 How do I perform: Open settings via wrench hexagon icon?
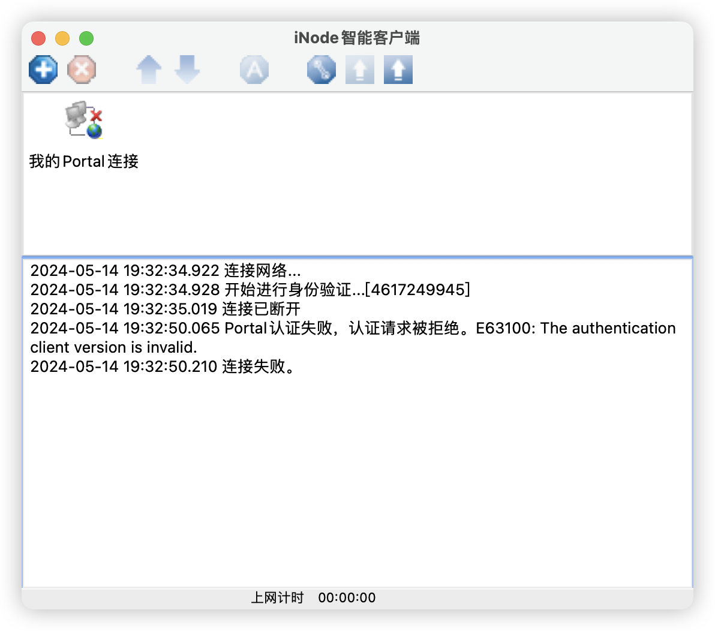click(x=322, y=70)
